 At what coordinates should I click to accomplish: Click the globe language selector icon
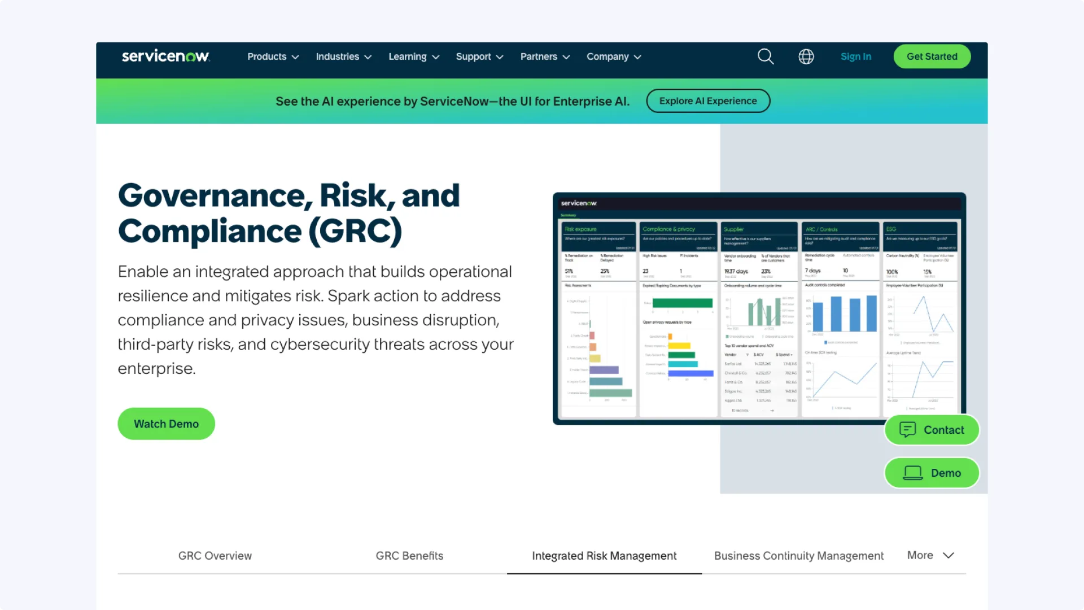(x=806, y=56)
